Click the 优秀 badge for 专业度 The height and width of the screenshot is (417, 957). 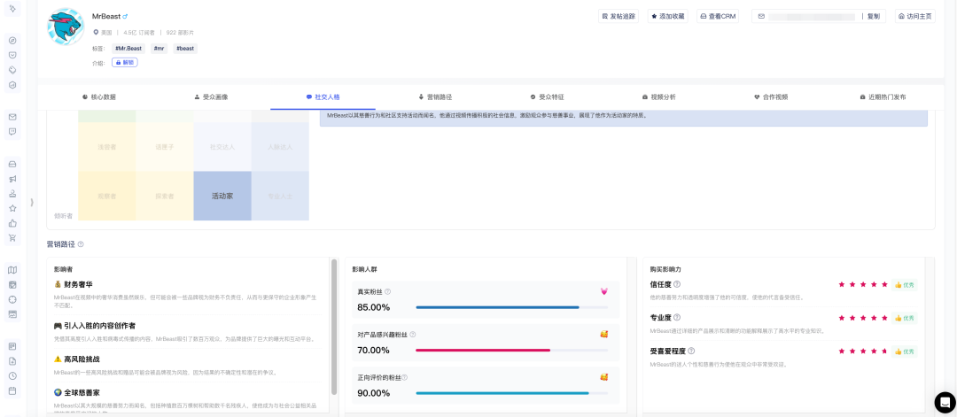click(905, 318)
